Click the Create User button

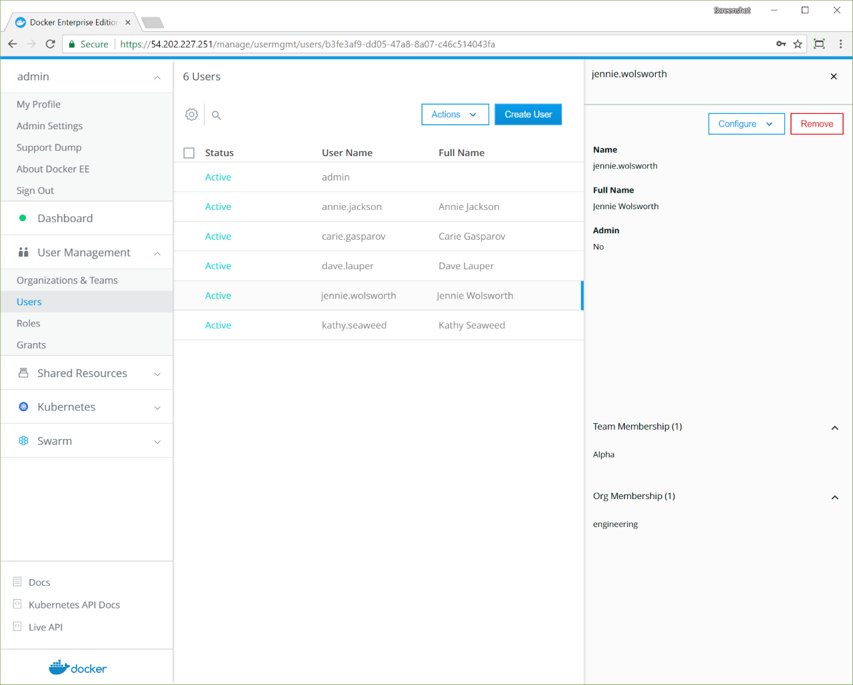[x=528, y=115]
